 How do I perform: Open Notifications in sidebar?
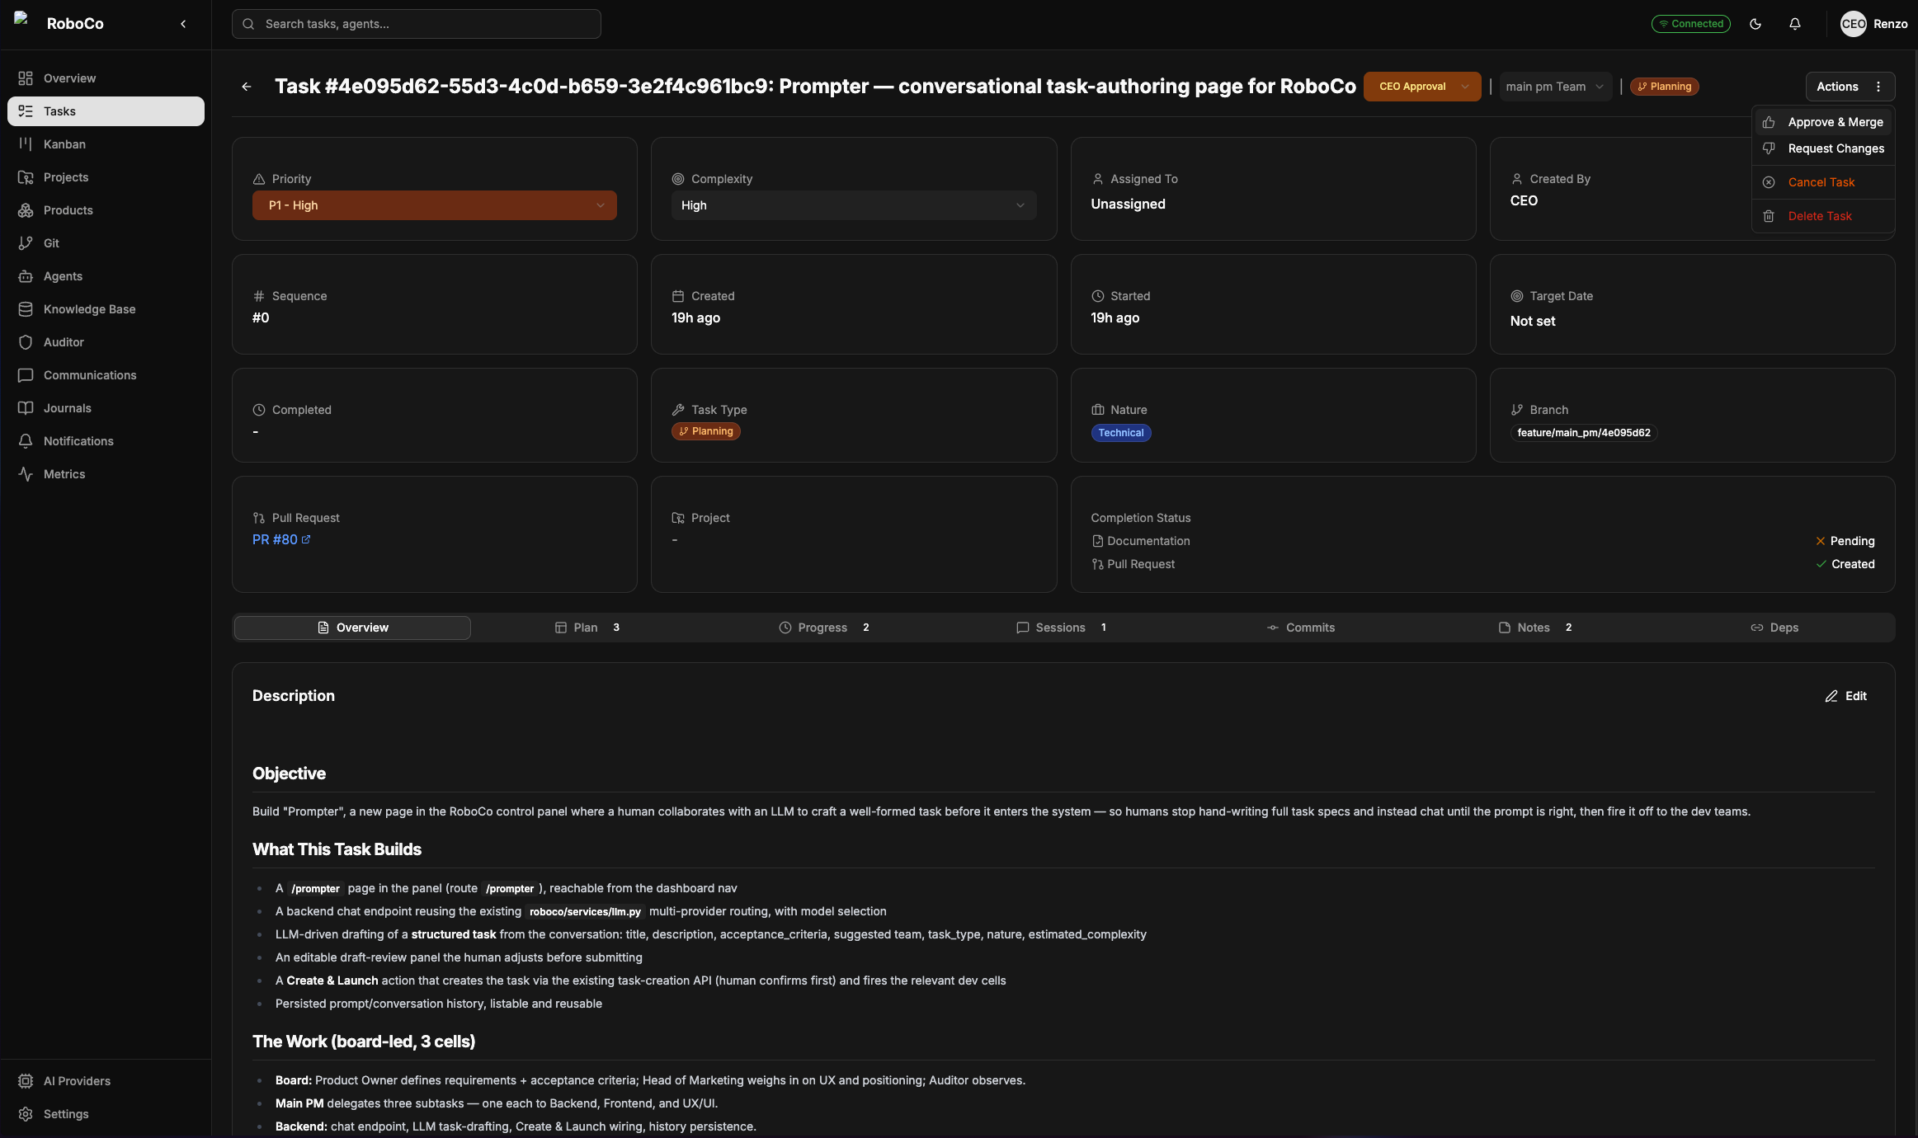click(x=106, y=441)
